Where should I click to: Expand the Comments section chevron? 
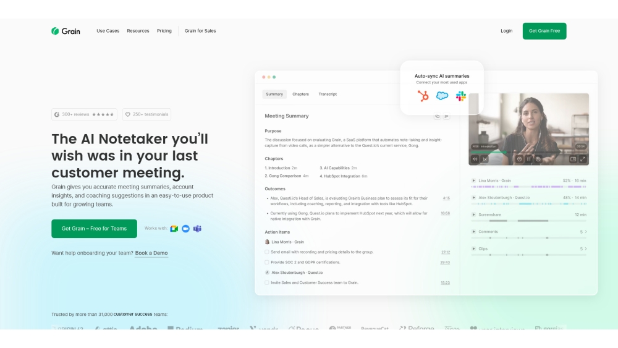pyautogui.click(x=586, y=232)
